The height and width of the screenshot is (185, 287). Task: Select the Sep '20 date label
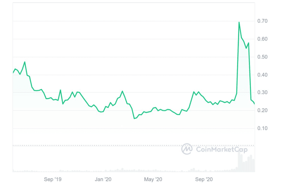[x=204, y=179]
